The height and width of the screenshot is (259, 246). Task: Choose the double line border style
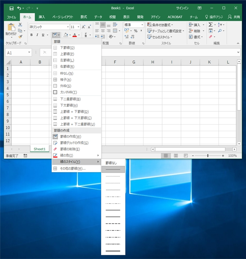(113, 210)
